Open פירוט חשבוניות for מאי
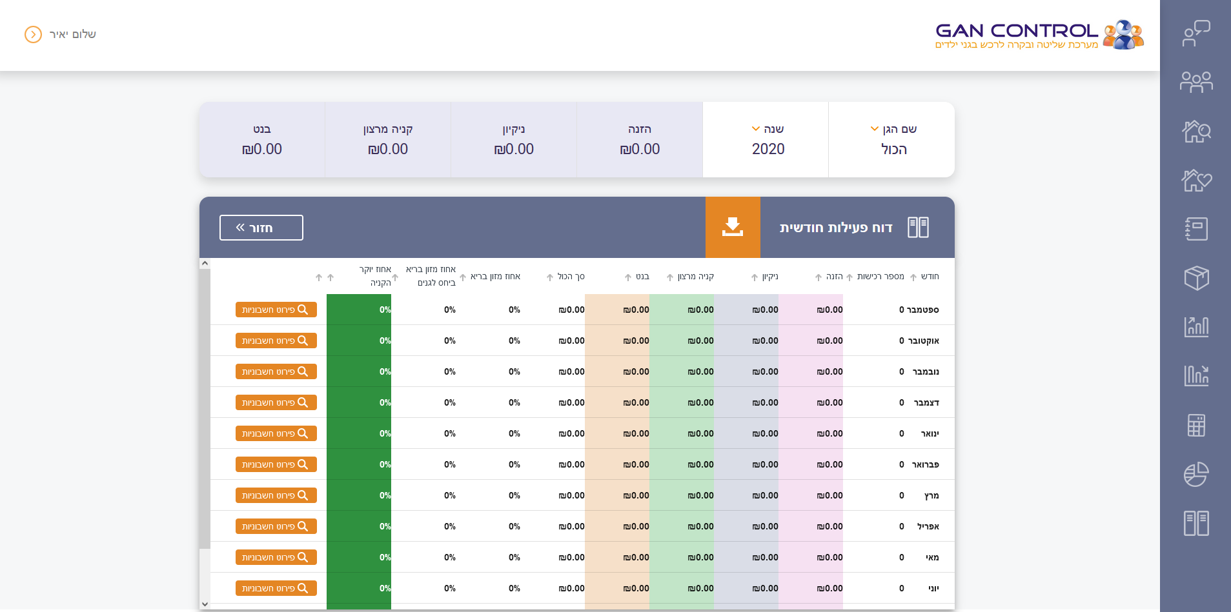The image size is (1231, 612). tap(276, 557)
